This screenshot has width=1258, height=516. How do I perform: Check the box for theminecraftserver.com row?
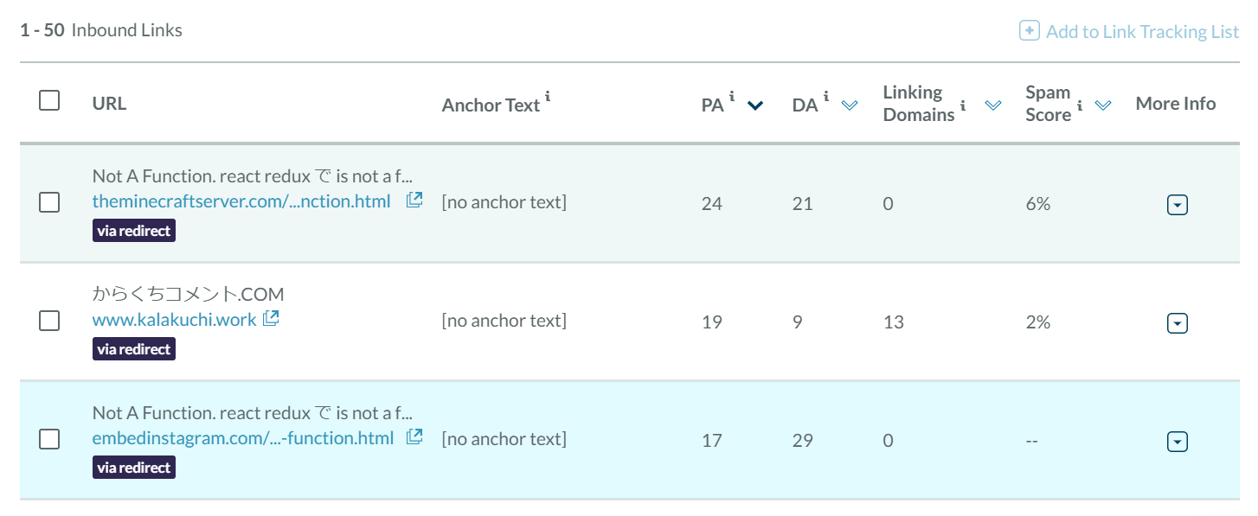pyautogui.click(x=49, y=202)
